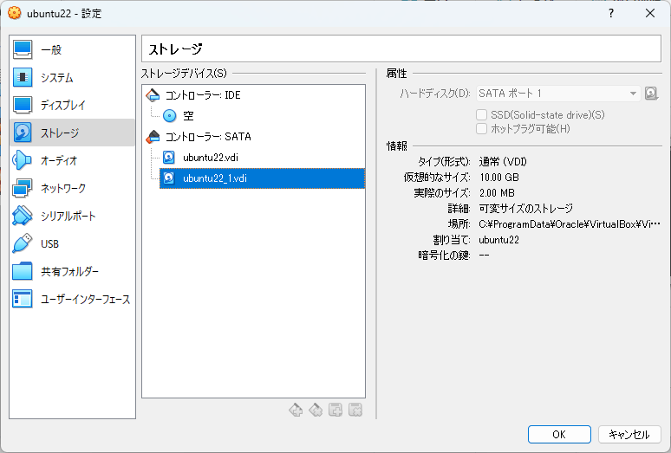671x453 pixels.
Task: Click the ディスプレイ screen icon
Action: pos(23,105)
